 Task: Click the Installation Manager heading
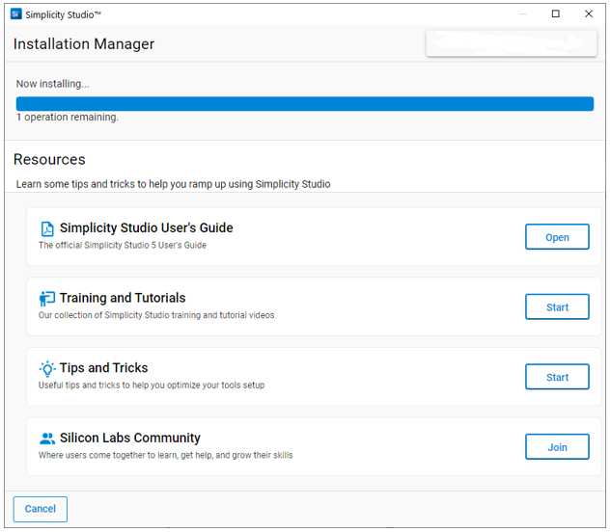pos(84,44)
